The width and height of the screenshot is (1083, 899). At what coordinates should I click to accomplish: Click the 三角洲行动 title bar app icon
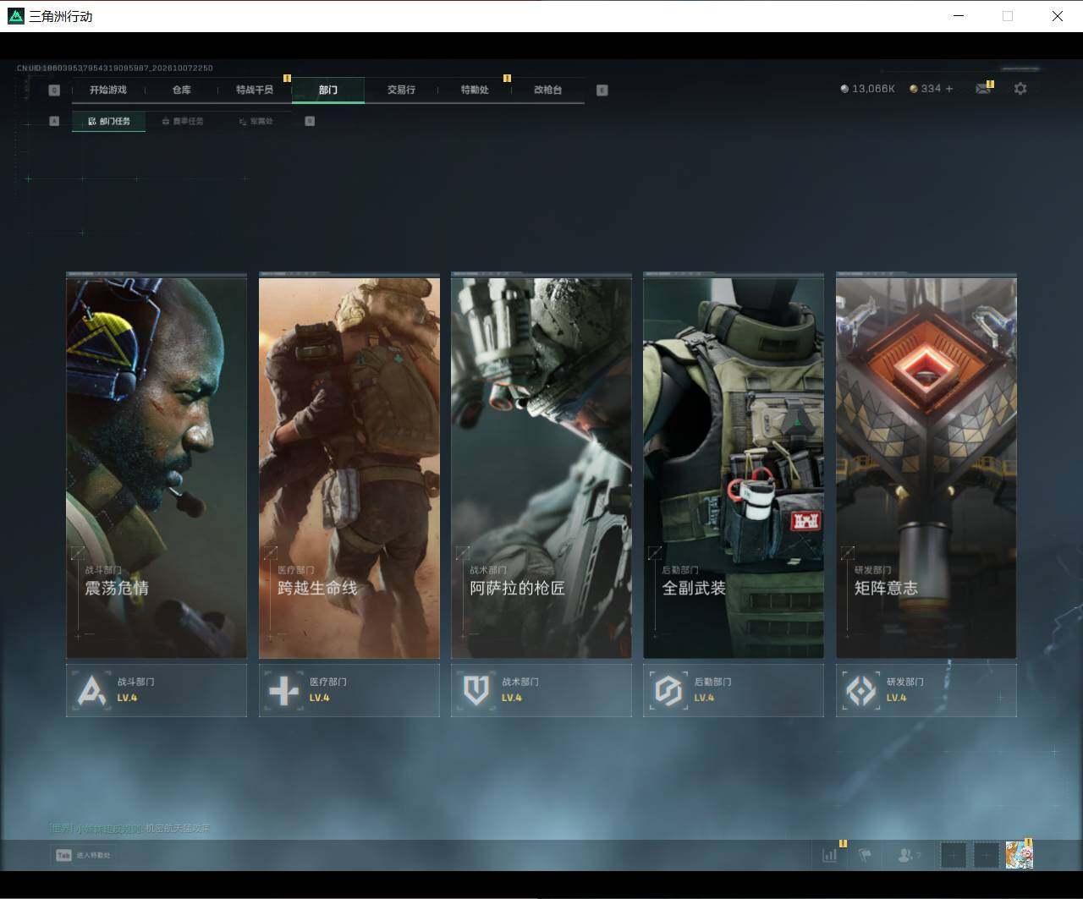click(x=15, y=16)
